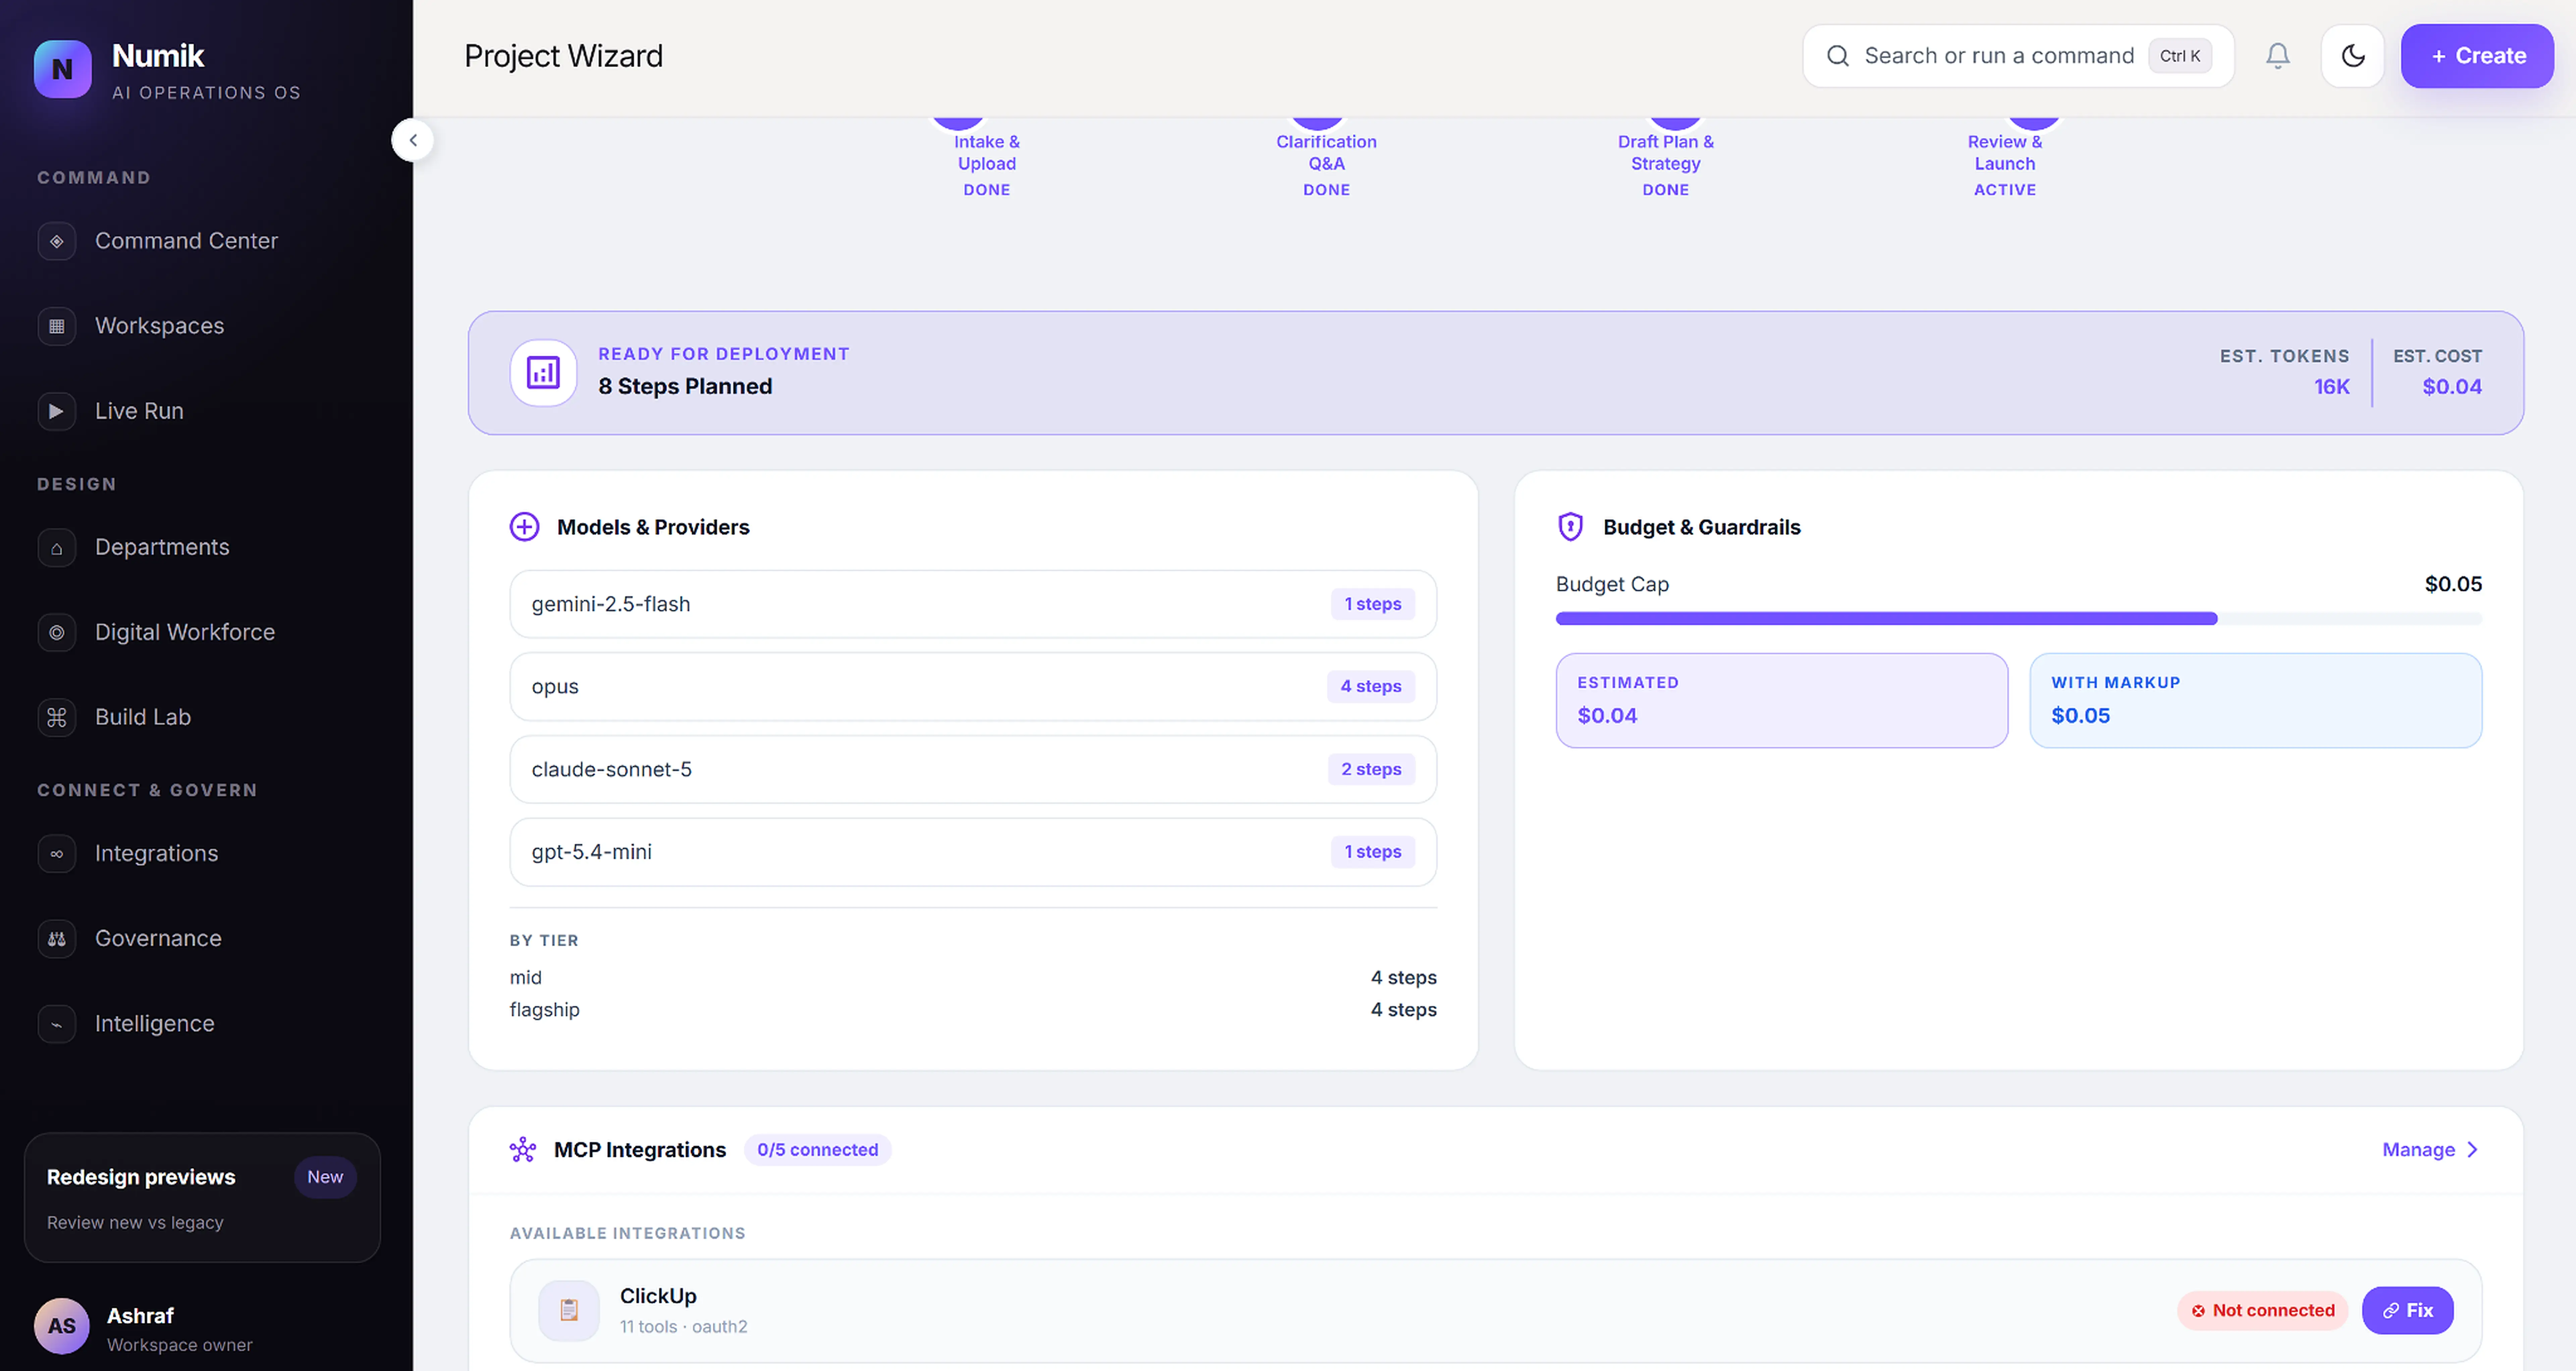Focus the Search or run a command field
The image size is (2576, 1371).
(2018, 56)
